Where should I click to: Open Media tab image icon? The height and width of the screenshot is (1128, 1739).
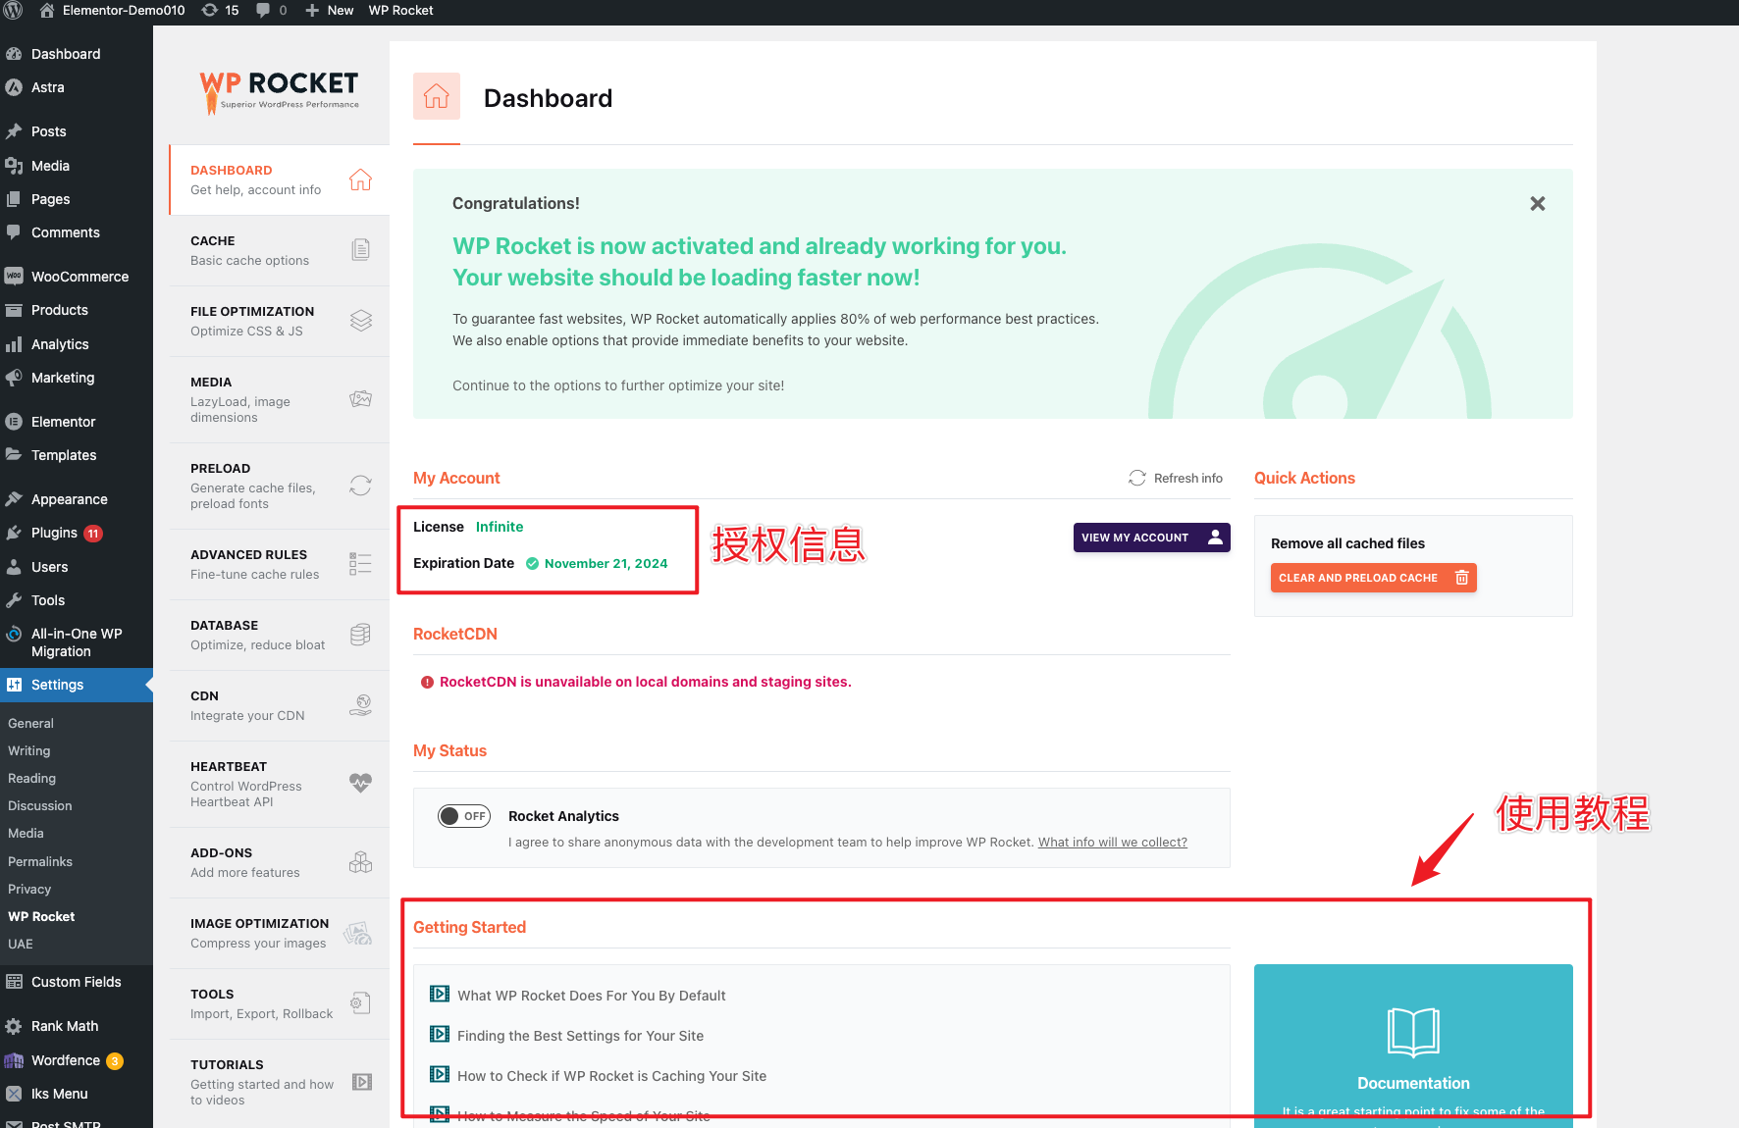point(360,399)
